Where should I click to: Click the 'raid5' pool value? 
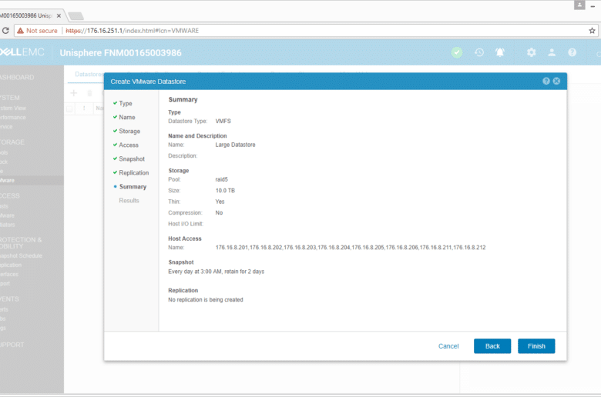point(222,179)
